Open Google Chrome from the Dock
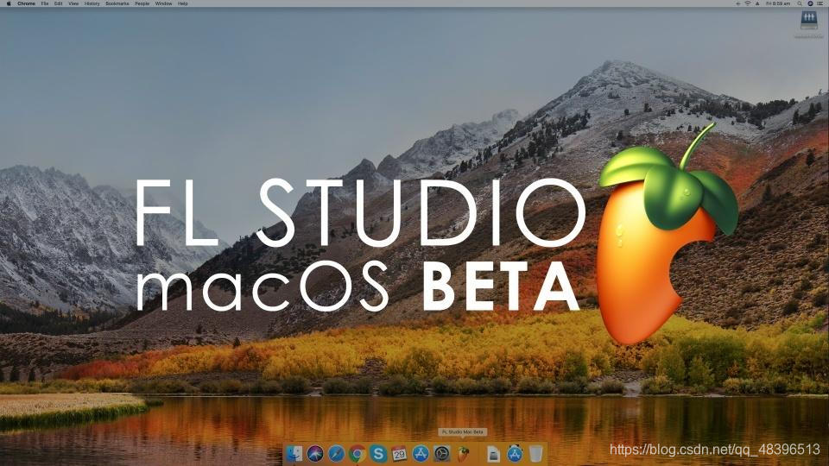Viewport: 829px width, 466px height. tap(358, 453)
